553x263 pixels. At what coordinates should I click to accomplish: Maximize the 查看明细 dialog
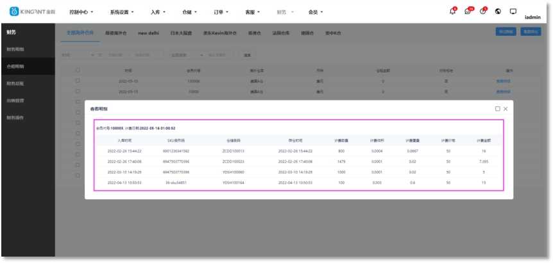tap(497, 109)
